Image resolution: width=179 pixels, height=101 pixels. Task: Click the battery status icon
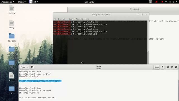coord(173,2)
